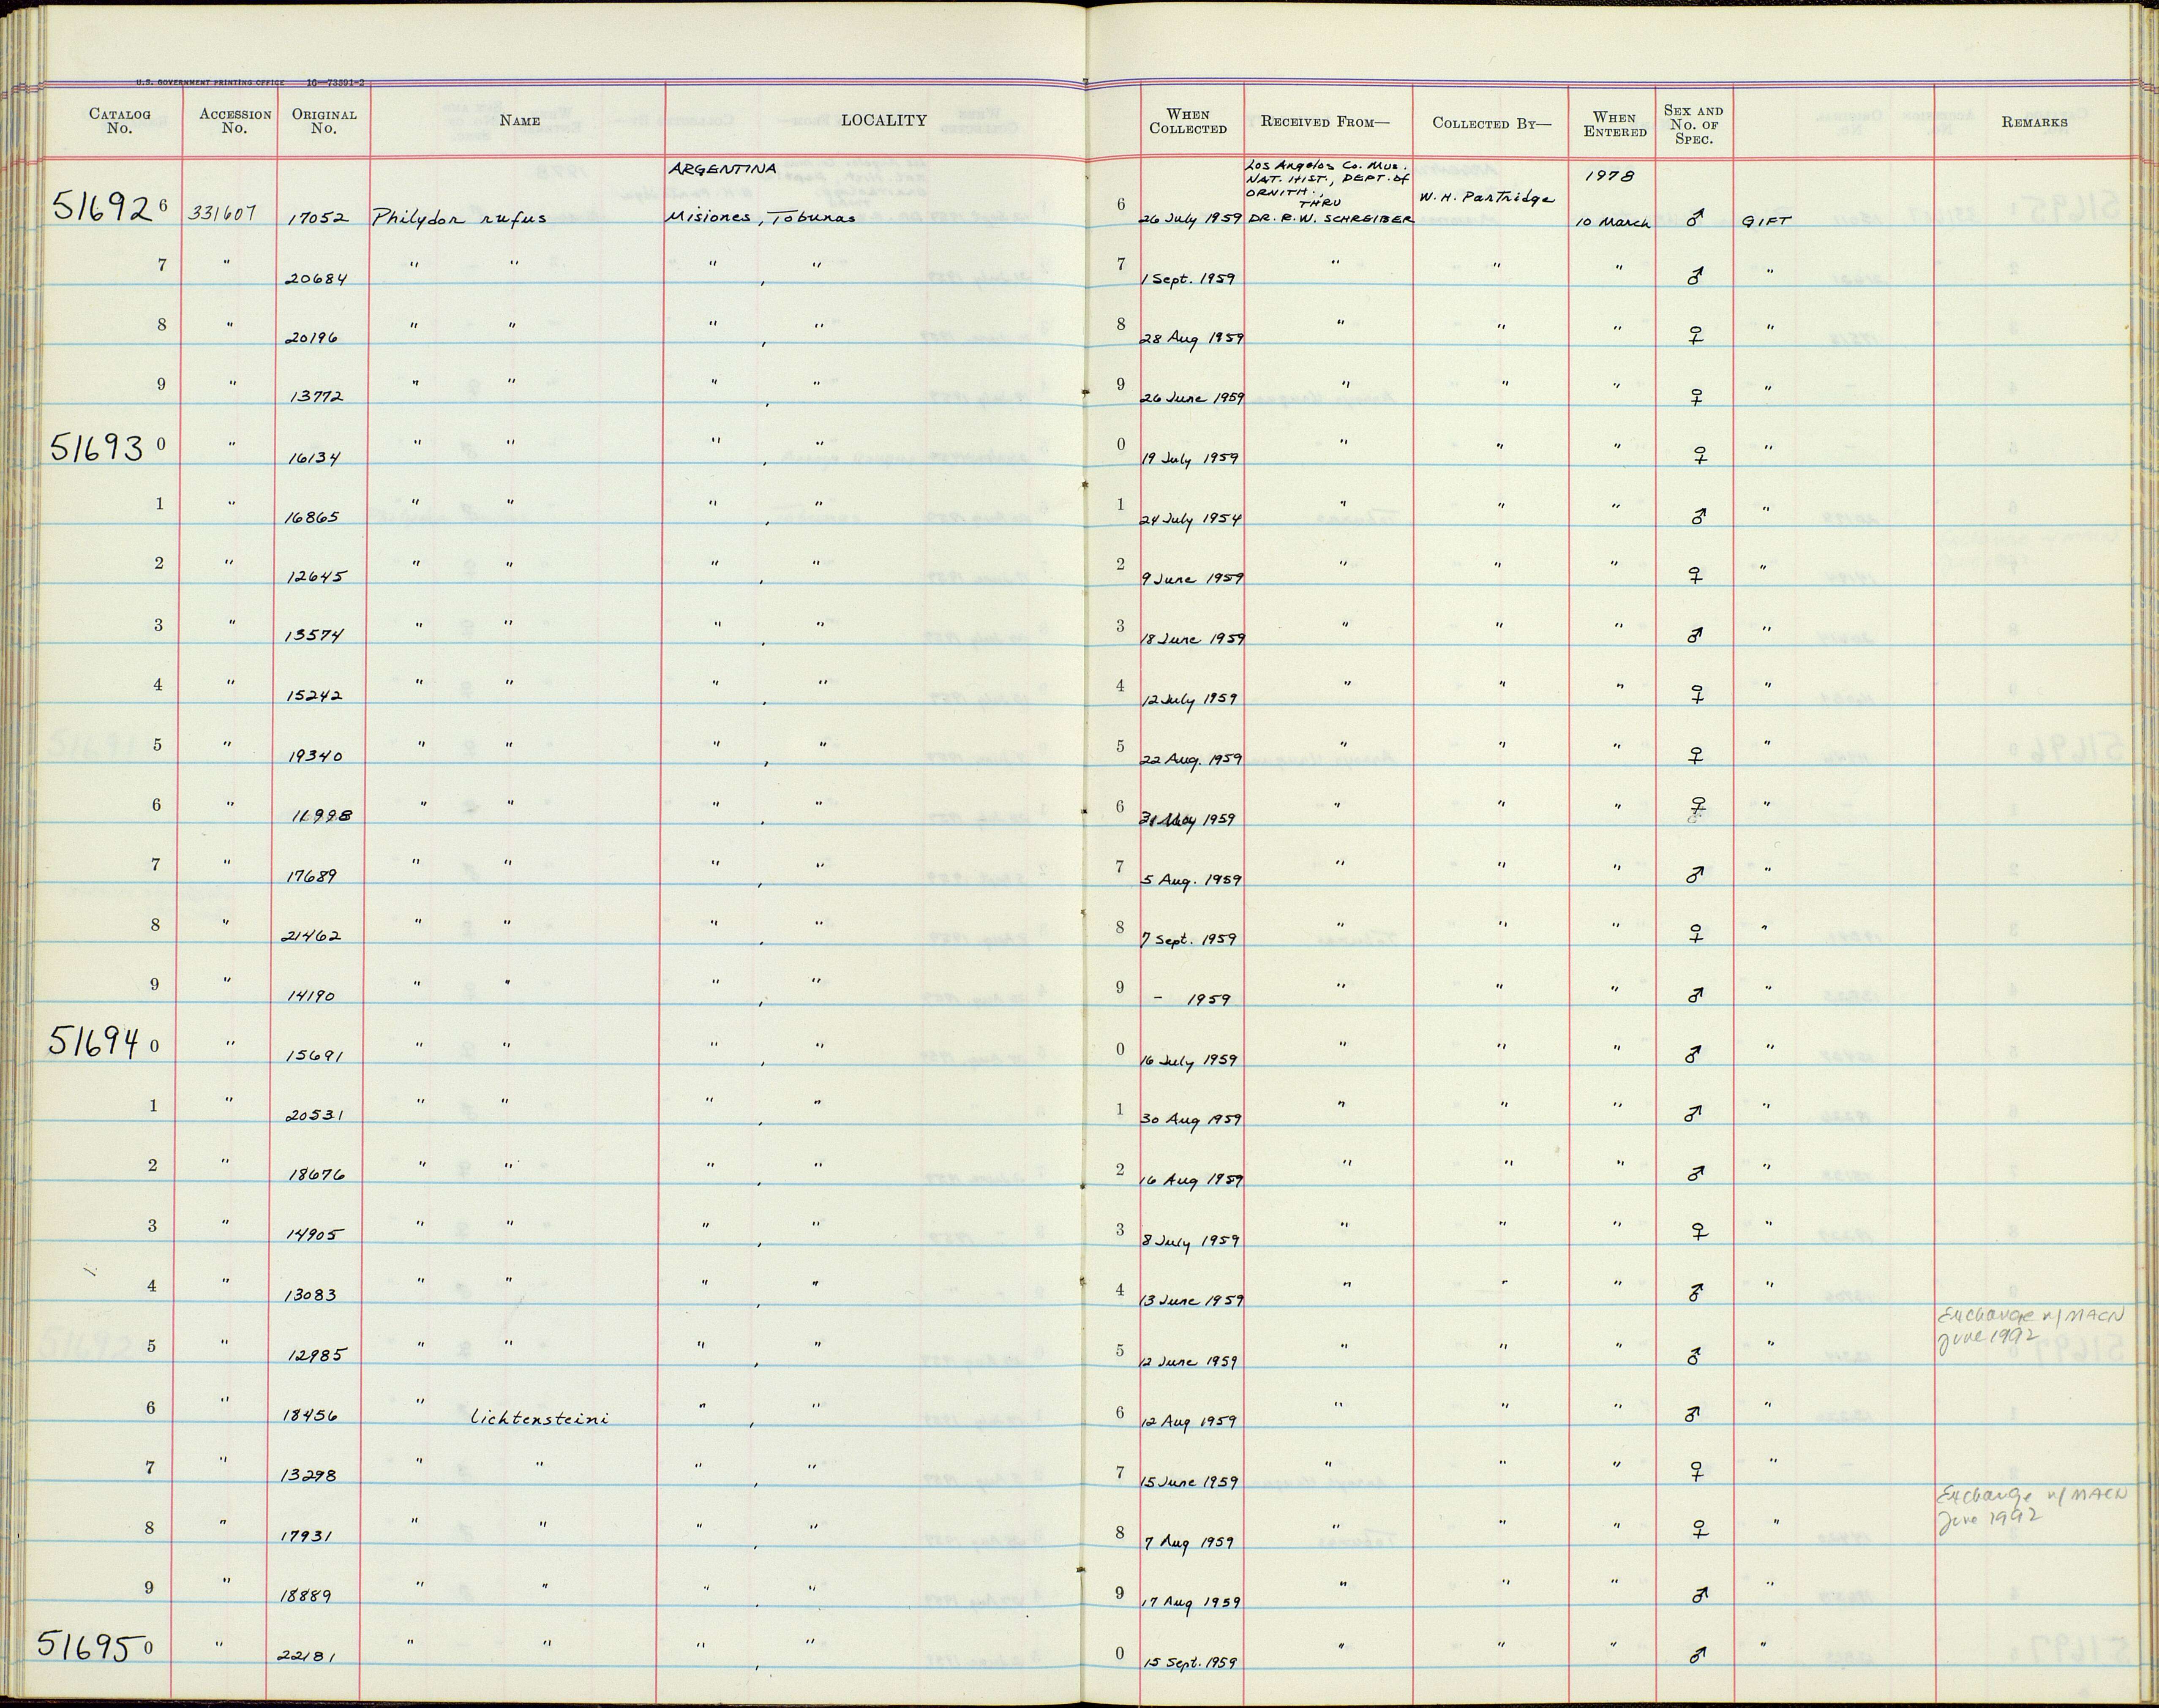Click original number 20684
Screen dimensions: 2159x1708
point(317,279)
